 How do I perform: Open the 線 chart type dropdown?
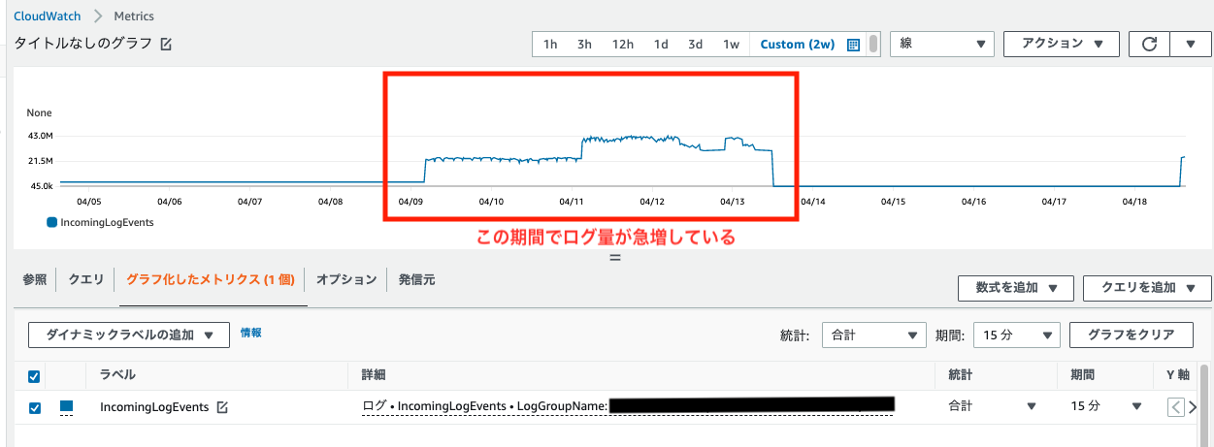coord(942,44)
